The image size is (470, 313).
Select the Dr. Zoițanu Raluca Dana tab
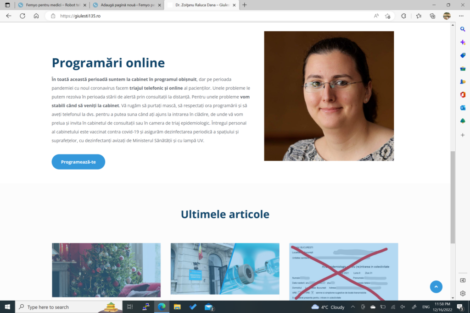[x=202, y=5]
